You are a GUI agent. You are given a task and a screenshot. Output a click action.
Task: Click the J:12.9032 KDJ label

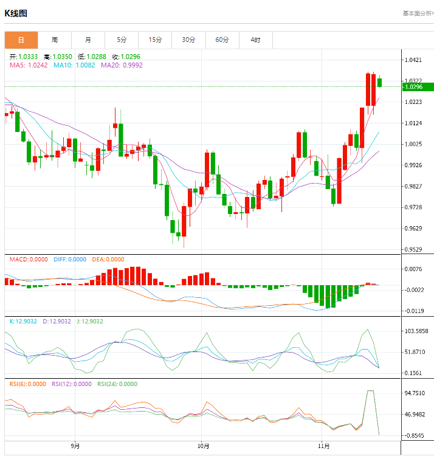(x=90, y=322)
